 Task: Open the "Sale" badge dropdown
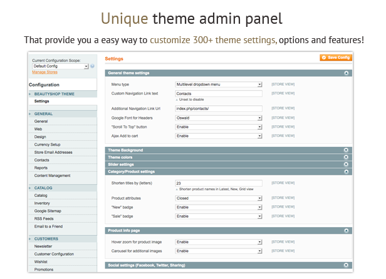(x=219, y=216)
